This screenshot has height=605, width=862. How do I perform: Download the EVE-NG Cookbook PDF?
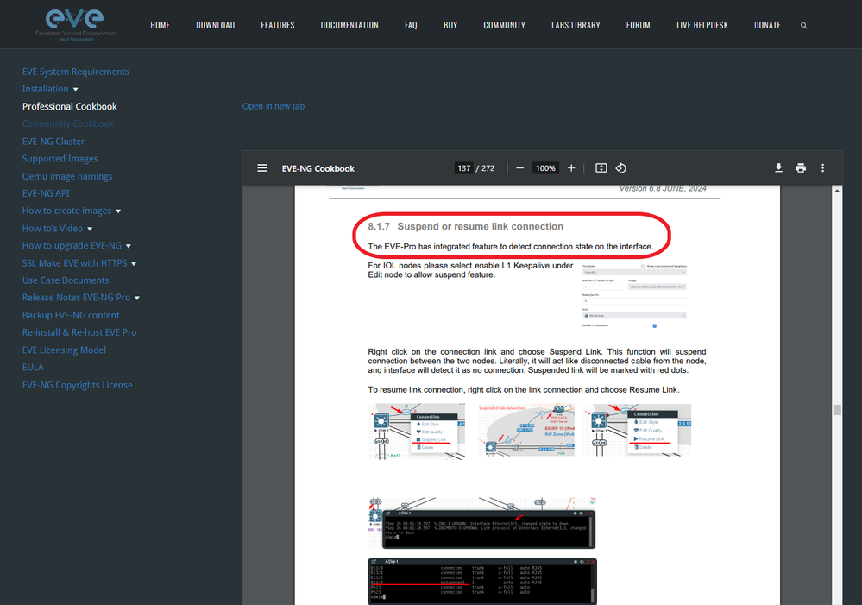pyautogui.click(x=778, y=168)
